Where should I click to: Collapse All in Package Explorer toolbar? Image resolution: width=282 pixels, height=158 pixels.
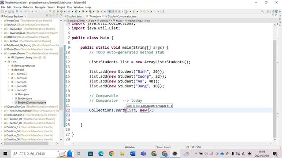pyautogui.click(x=47, y=16)
